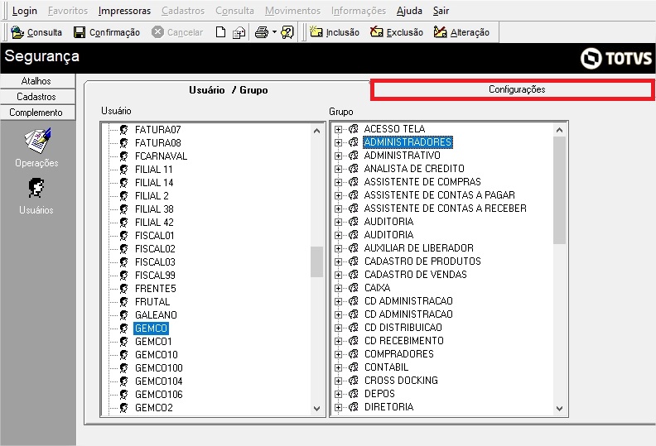Click the user icon beside FCARNAVAL
This screenshot has height=446, width=656.
[124, 156]
